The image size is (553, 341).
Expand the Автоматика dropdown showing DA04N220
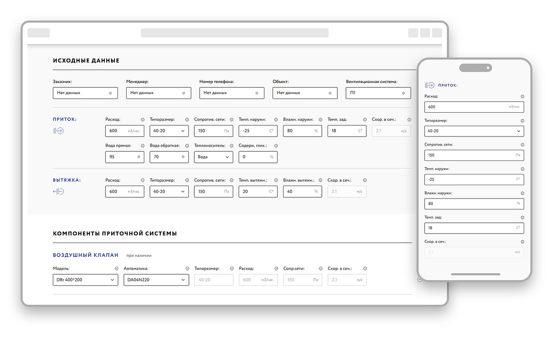click(156, 280)
